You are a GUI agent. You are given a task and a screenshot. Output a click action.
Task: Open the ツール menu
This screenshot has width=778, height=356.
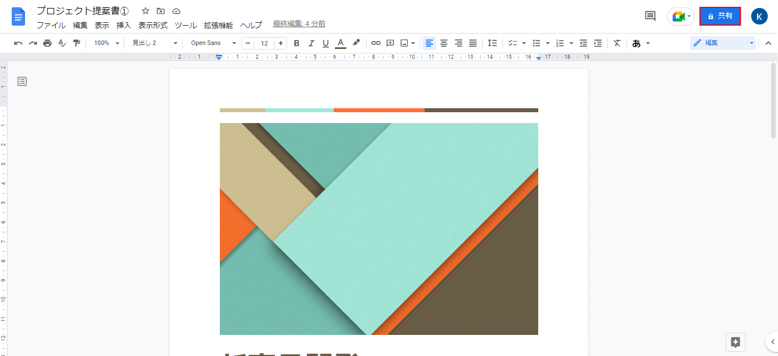pyautogui.click(x=186, y=25)
